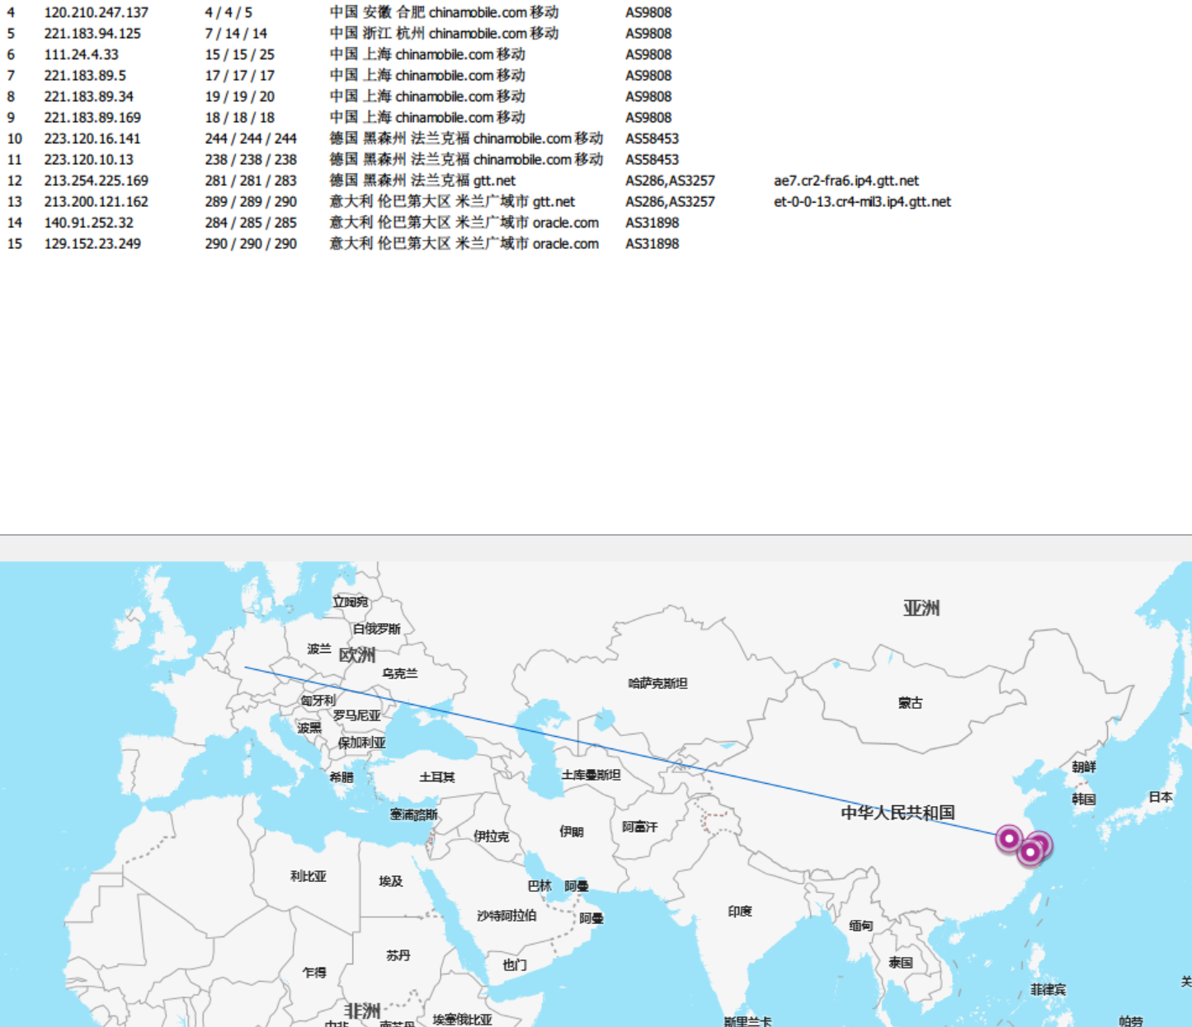Click the 亚洲 label on the map
Image resolution: width=1192 pixels, height=1027 pixels.
(921, 608)
